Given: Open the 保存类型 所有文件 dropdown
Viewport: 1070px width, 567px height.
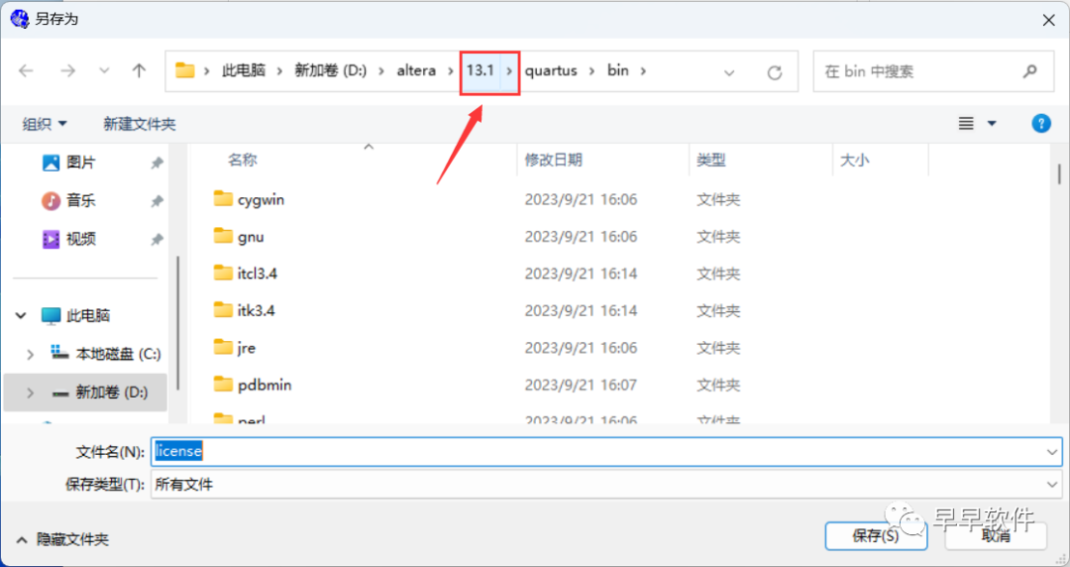Looking at the screenshot, I should click(606, 485).
